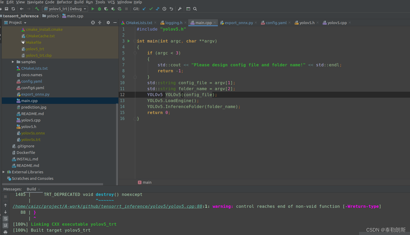Image resolution: width=410 pixels, height=235 pixels.
Task: Click the Save All toolbar icon
Action: (x=6, y=9)
